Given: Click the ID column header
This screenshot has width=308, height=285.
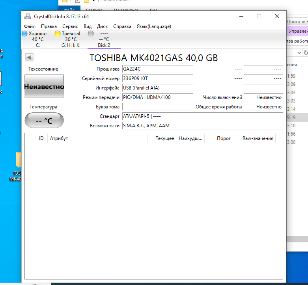Looking at the screenshot, I should click(x=41, y=138).
